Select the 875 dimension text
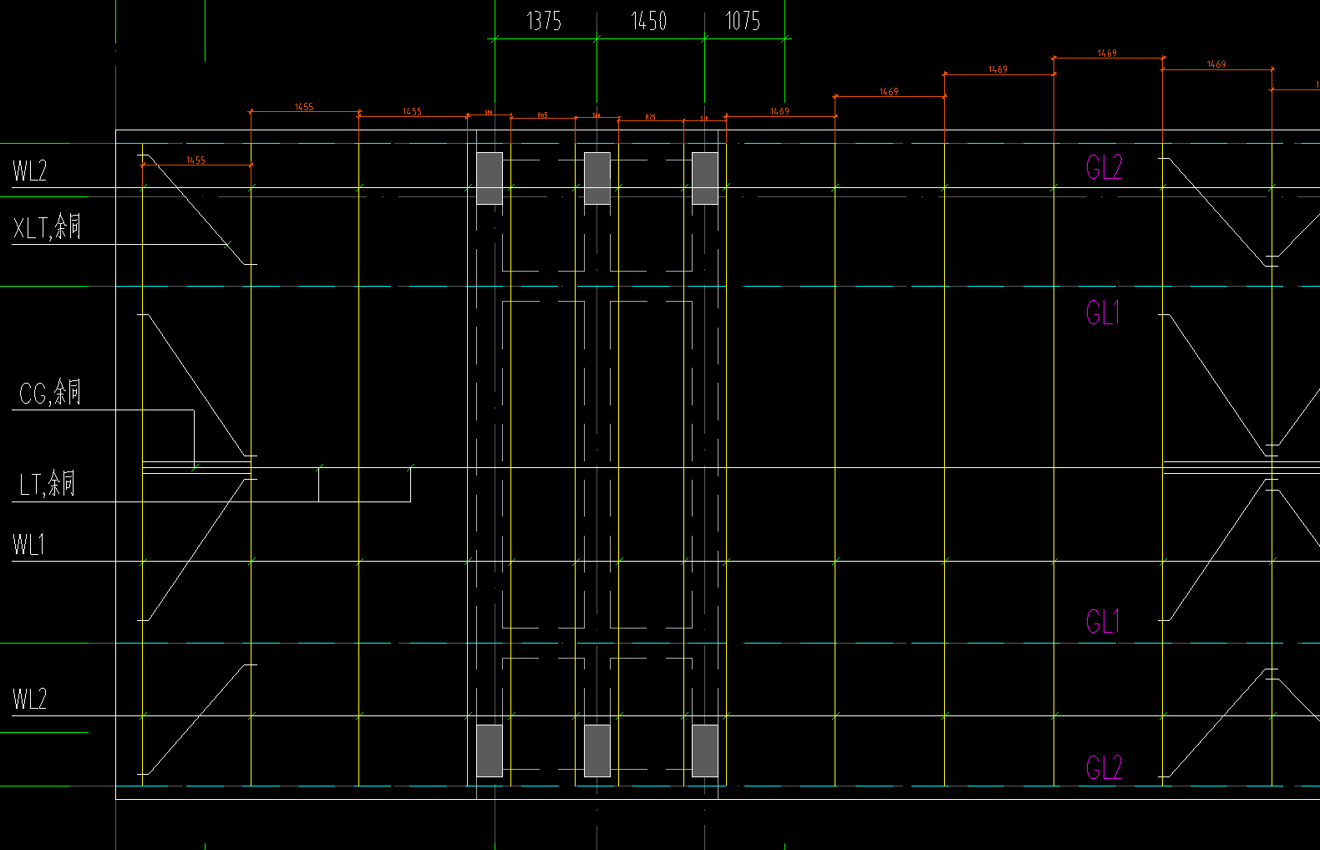This screenshot has width=1320, height=850. coord(651,118)
